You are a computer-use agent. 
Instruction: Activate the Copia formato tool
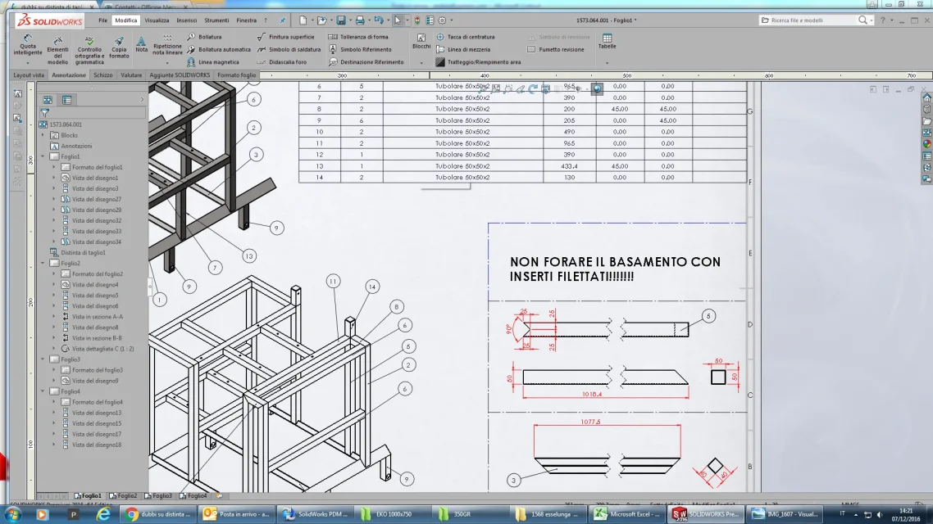point(119,47)
